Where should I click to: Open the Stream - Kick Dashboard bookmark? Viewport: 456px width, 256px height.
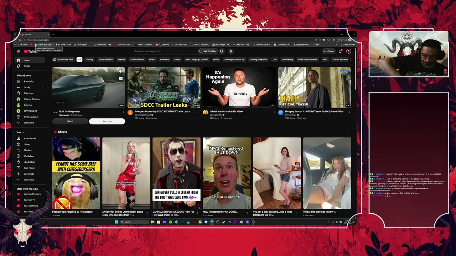tap(43, 45)
